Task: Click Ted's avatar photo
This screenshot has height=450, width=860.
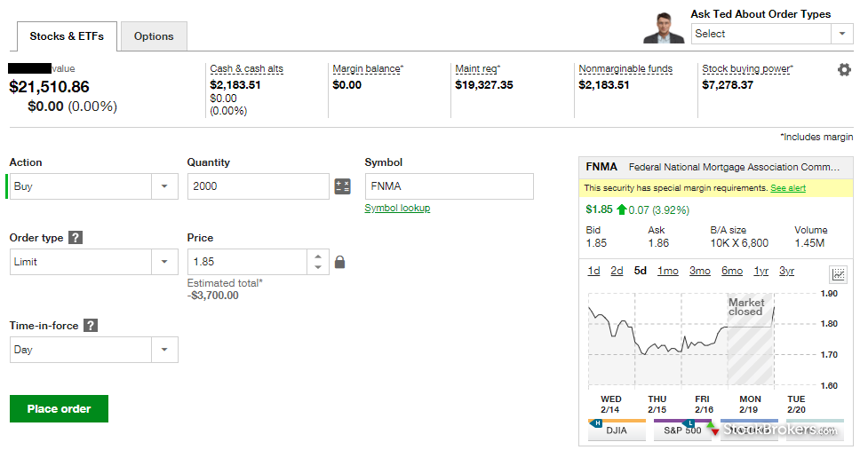Action: [665, 28]
